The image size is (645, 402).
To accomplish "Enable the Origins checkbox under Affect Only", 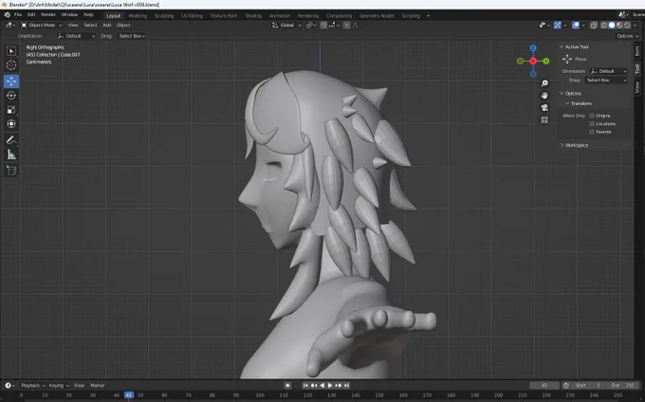I will 592,116.
